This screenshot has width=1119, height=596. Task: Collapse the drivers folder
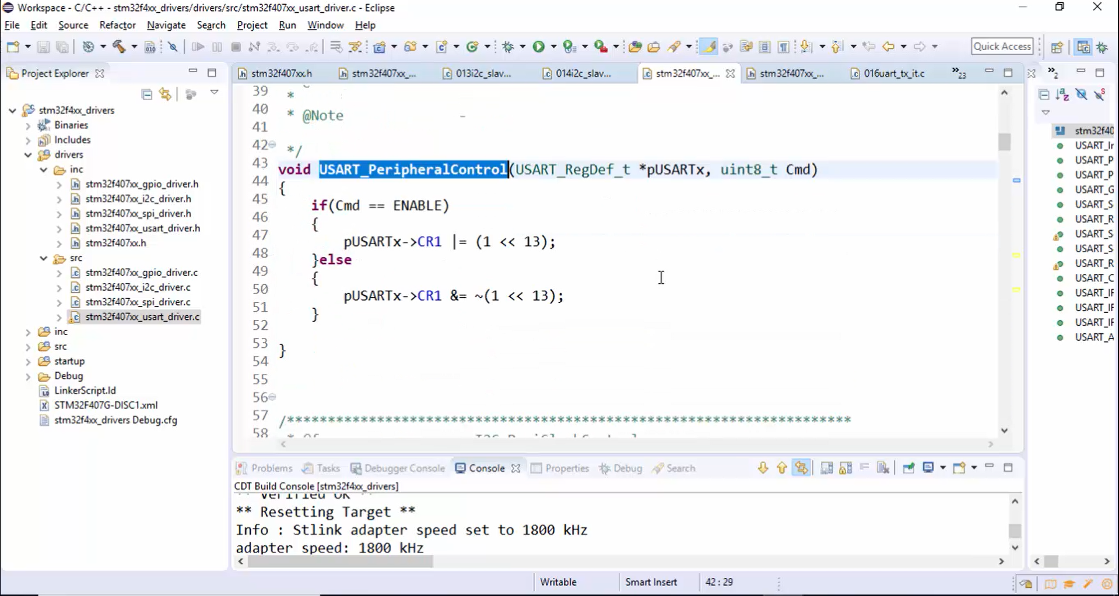pyautogui.click(x=27, y=154)
